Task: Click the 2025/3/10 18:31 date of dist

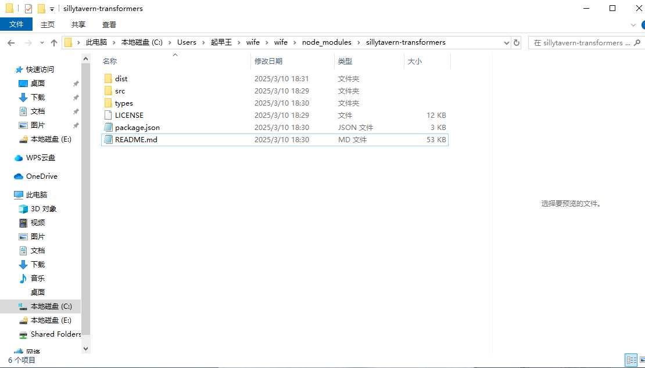Action: click(281, 78)
